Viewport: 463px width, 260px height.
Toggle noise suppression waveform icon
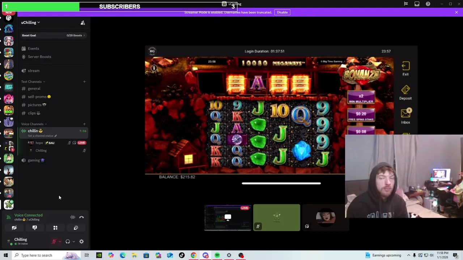click(73, 217)
